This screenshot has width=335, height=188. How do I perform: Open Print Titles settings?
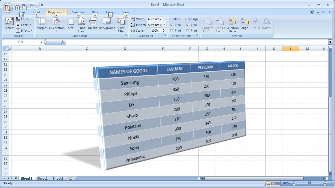click(121, 25)
